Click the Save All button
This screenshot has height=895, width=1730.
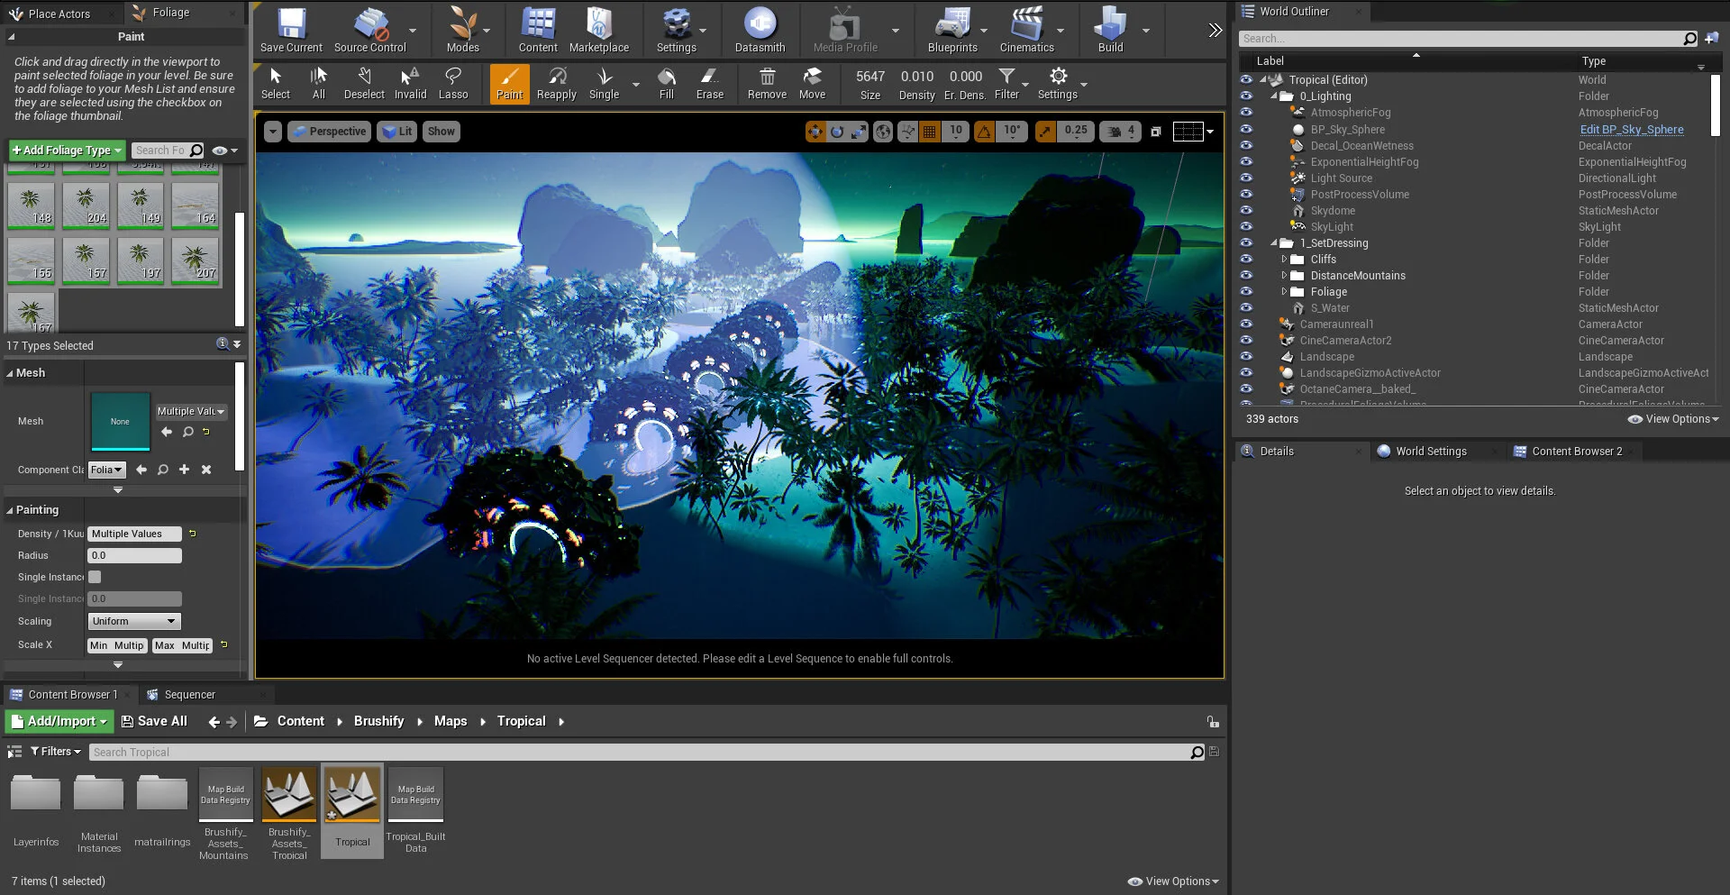point(154,721)
